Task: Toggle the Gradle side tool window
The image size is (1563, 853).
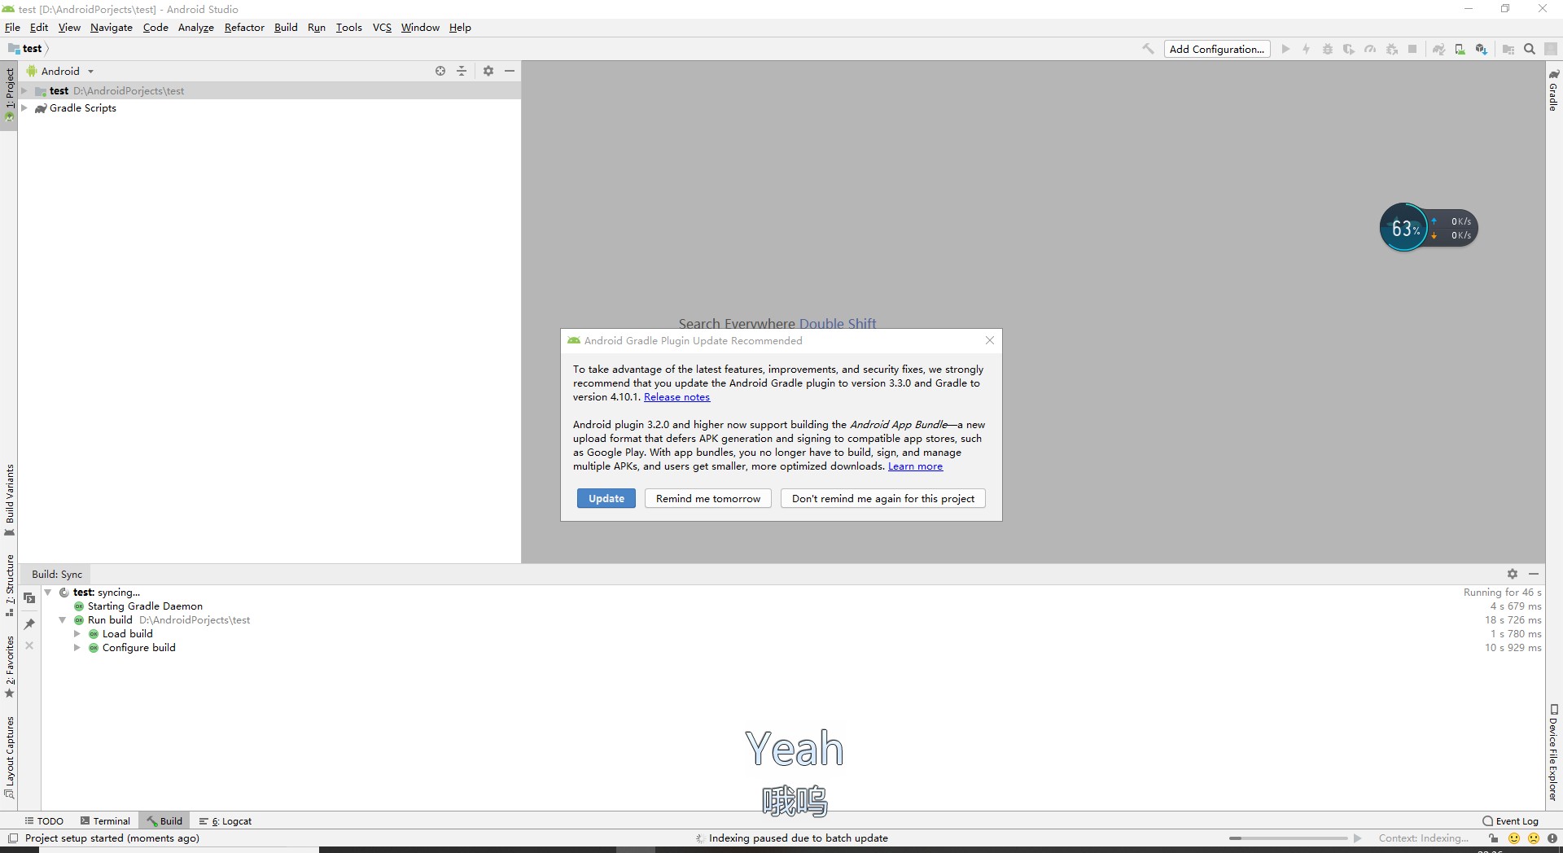Action: pyautogui.click(x=1553, y=90)
